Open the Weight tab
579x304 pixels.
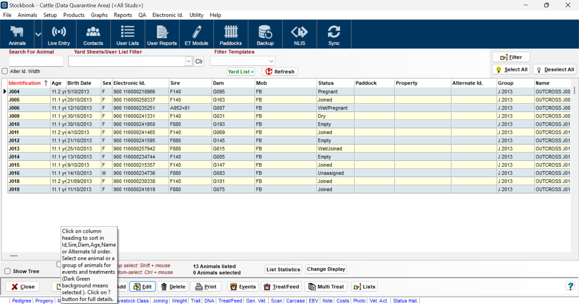pos(179,301)
